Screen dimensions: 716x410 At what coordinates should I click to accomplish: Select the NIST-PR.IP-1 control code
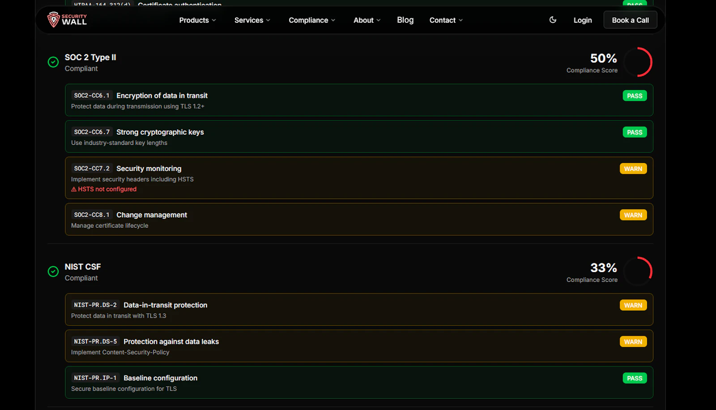pyautogui.click(x=95, y=378)
